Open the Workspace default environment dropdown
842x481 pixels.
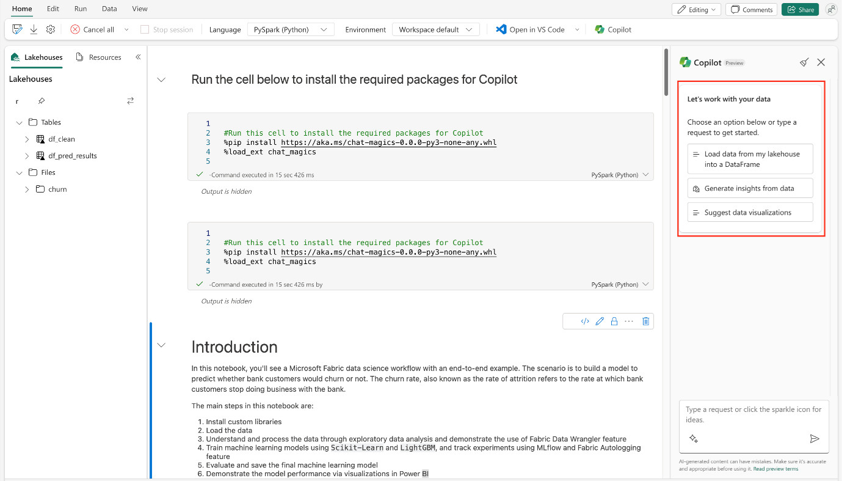(435, 29)
